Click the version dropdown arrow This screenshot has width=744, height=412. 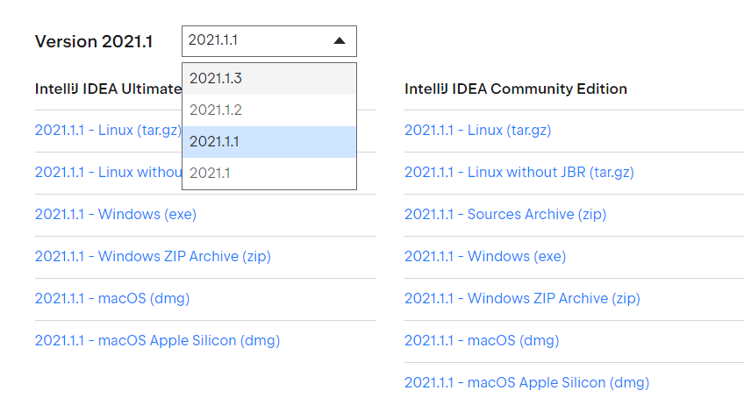340,40
